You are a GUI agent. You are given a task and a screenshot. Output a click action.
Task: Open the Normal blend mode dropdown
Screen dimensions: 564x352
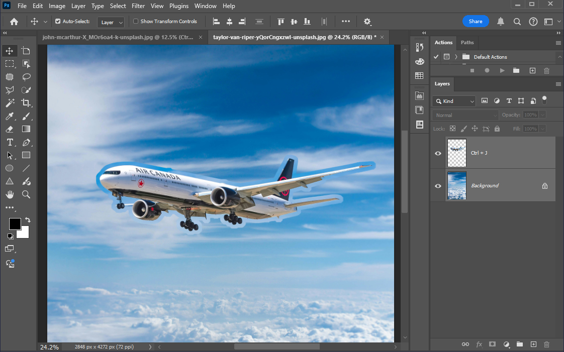click(x=465, y=115)
